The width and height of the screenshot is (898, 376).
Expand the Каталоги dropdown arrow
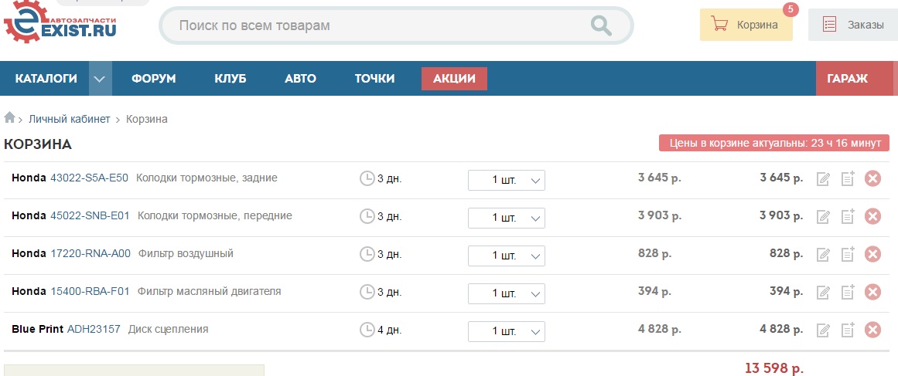pyautogui.click(x=100, y=79)
